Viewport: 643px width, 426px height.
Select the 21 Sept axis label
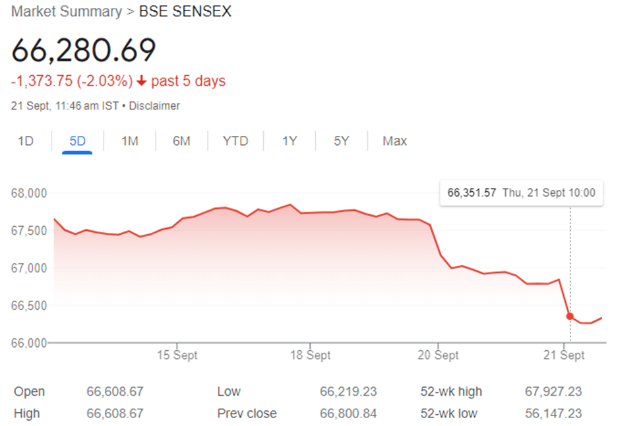pyautogui.click(x=564, y=355)
